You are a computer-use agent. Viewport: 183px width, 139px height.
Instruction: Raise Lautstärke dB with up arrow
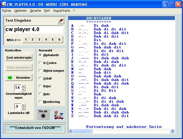(x=23, y=105)
